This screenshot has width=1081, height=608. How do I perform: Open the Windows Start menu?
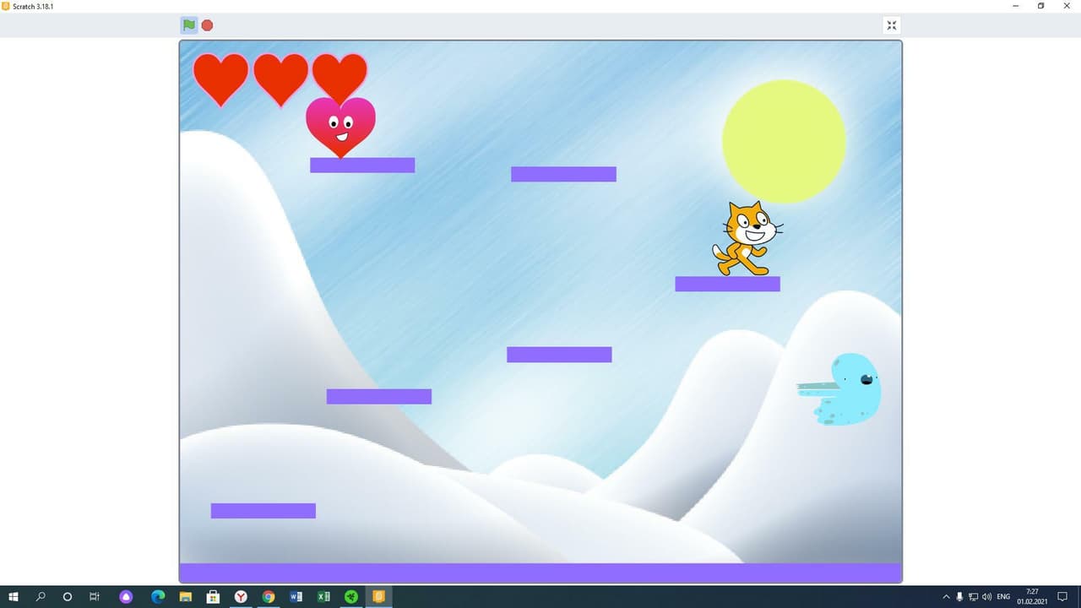pyautogui.click(x=14, y=597)
